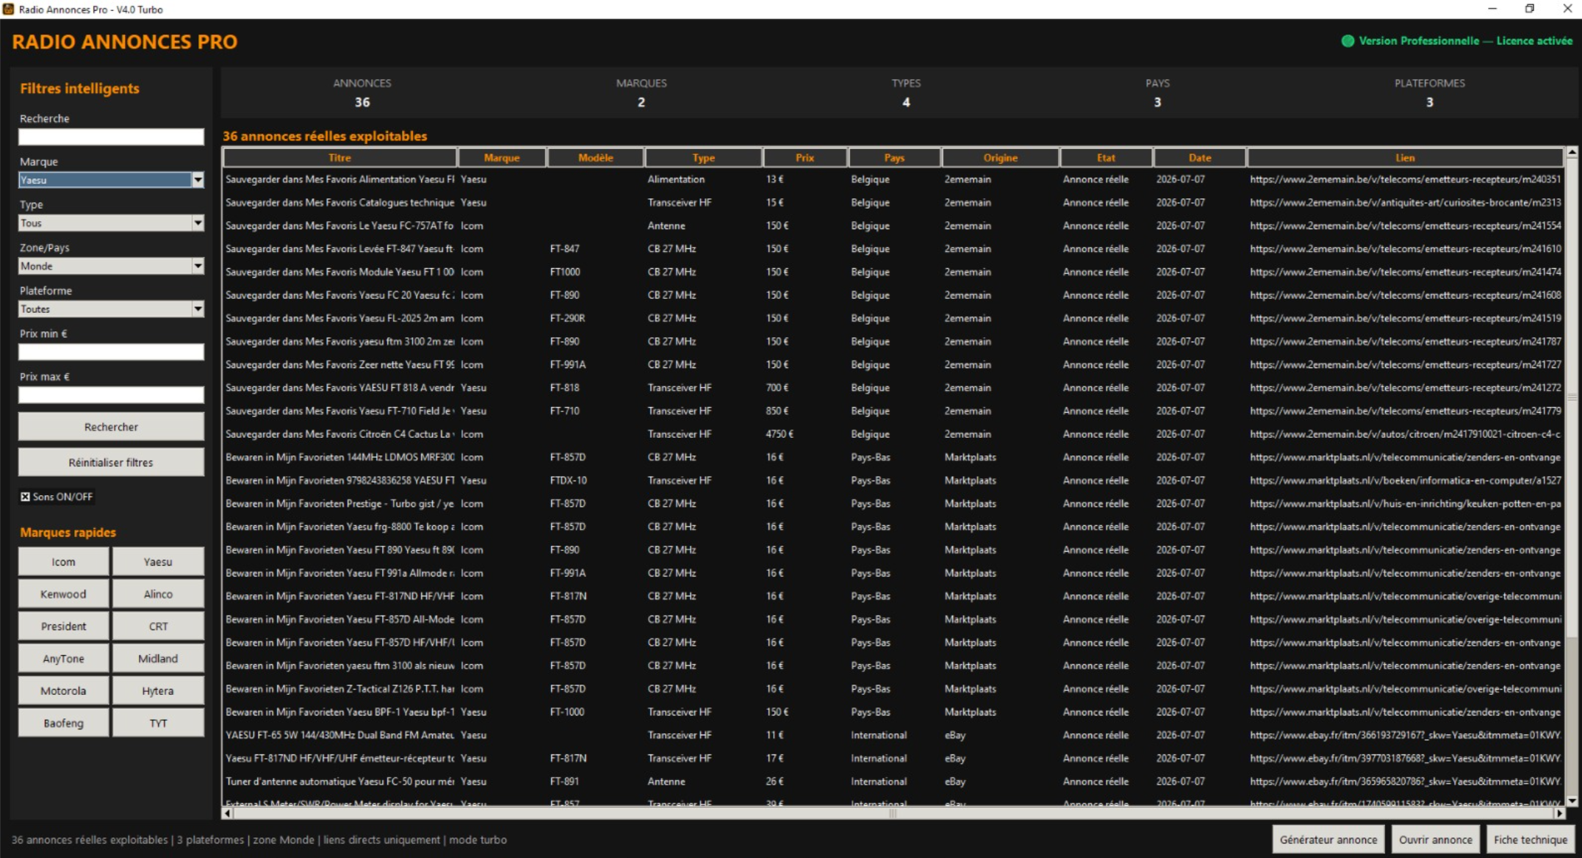The height and width of the screenshot is (858, 1582).
Task: Click the Version Professionnelle licence text
Action: [x=1465, y=41]
